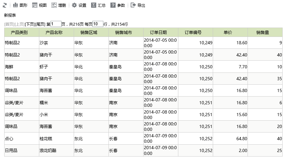
Task: Click the 汇总 sigma summary icon
Action: [94, 5]
